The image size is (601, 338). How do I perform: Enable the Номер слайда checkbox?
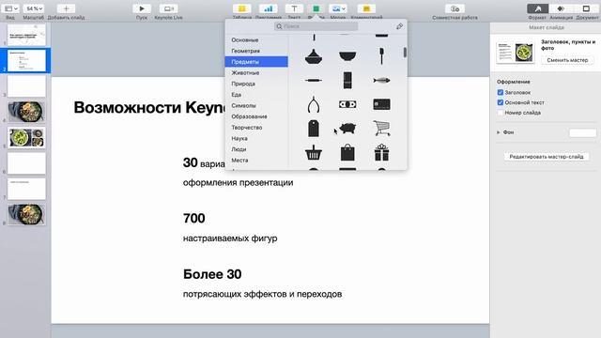[x=501, y=113]
